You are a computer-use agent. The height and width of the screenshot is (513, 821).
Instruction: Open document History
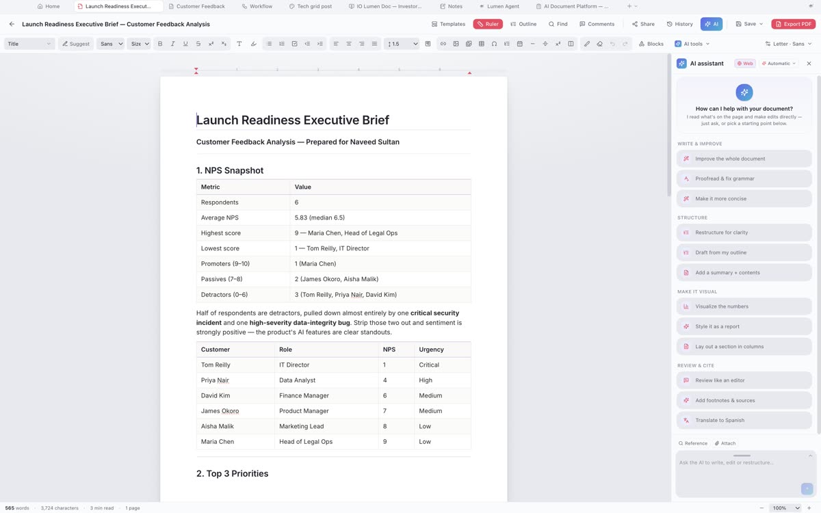(680, 24)
